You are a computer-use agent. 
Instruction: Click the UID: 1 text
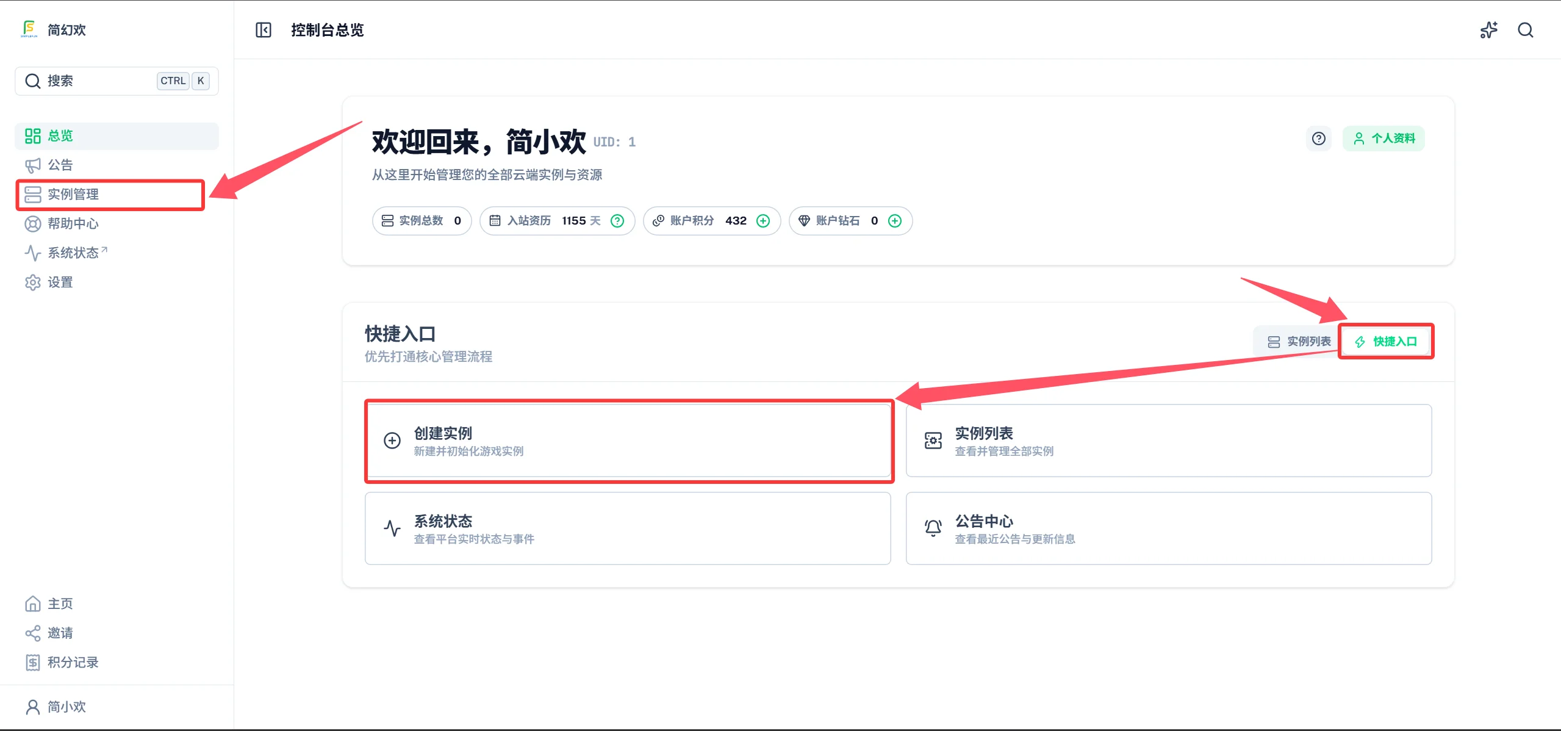tap(614, 142)
